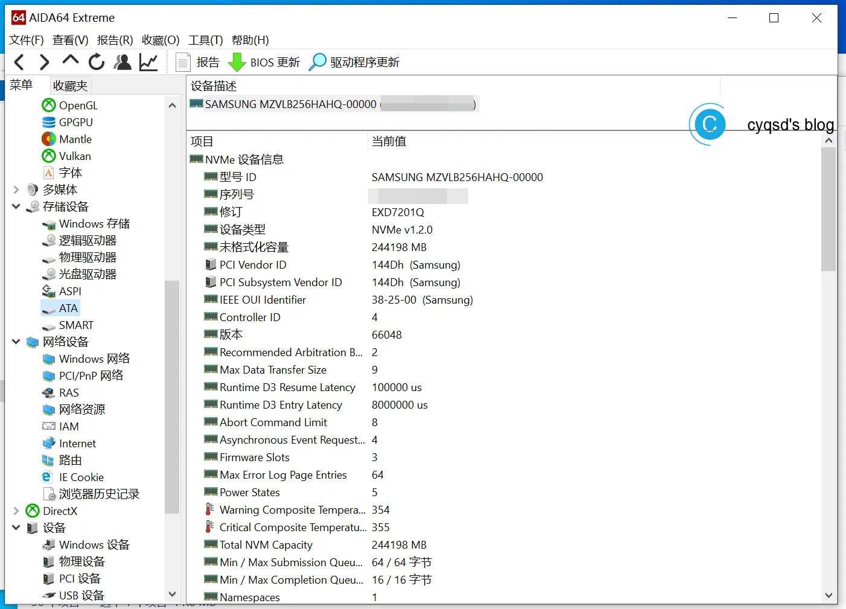Select the NVMe 设备信息 group header
Image resolution: width=846 pixels, height=609 pixels.
coord(237,159)
